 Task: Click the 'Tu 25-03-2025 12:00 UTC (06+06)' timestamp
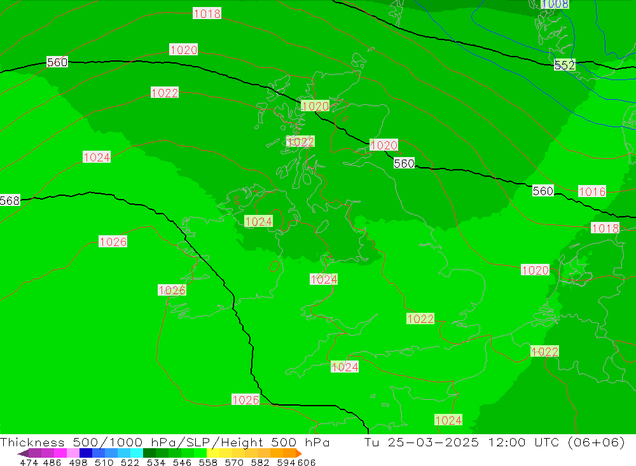tap(494, 442)
